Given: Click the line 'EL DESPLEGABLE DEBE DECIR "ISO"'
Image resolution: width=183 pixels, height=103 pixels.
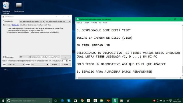Looking at the screenshot, I should 104,30.
